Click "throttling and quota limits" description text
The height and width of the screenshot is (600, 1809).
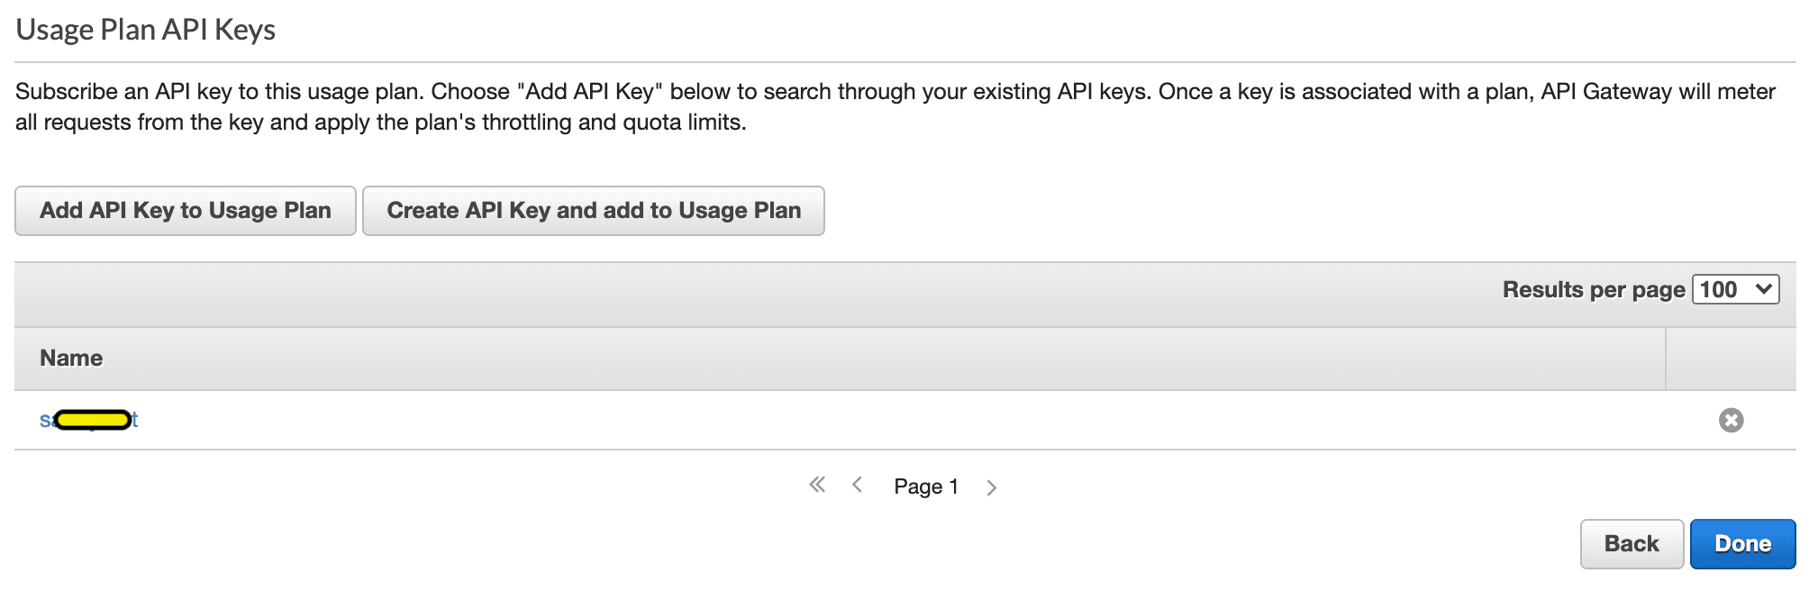point(614,123)
